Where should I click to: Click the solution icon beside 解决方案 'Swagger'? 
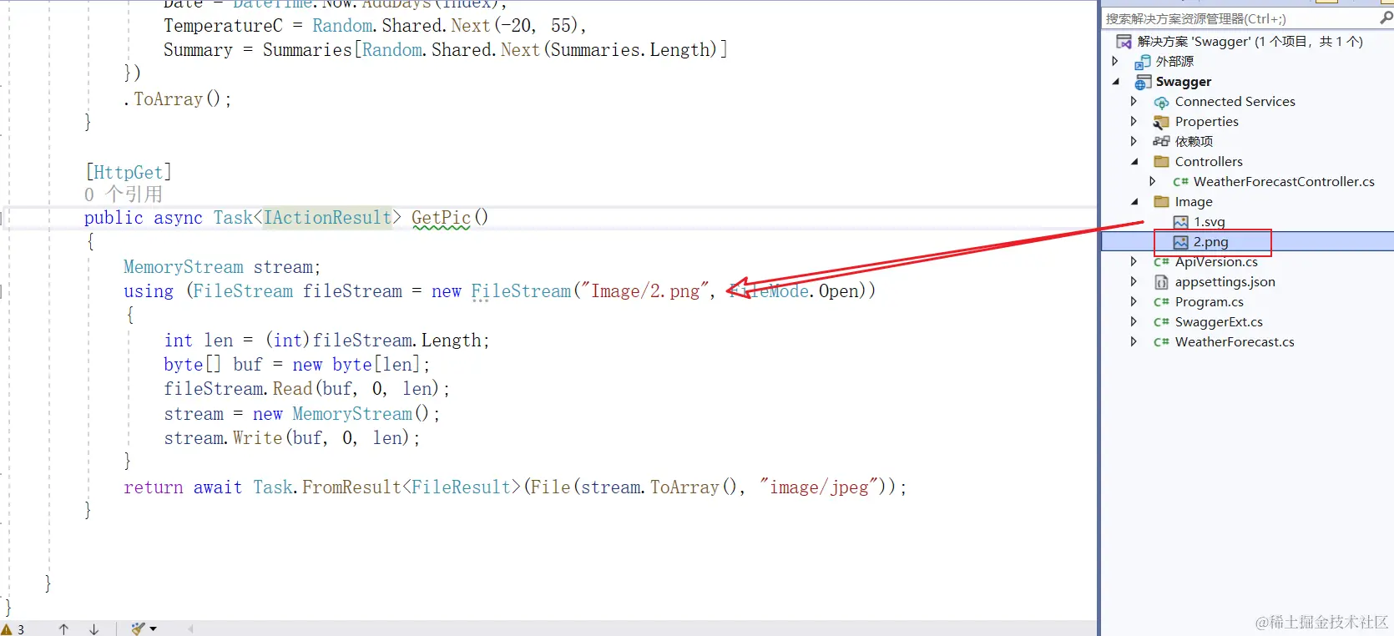click(1124, 41)
